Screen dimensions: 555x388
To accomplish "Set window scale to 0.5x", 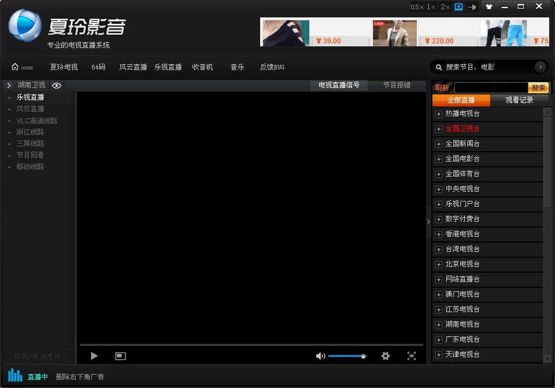I will pyautogui.click(x=417, y=7).
